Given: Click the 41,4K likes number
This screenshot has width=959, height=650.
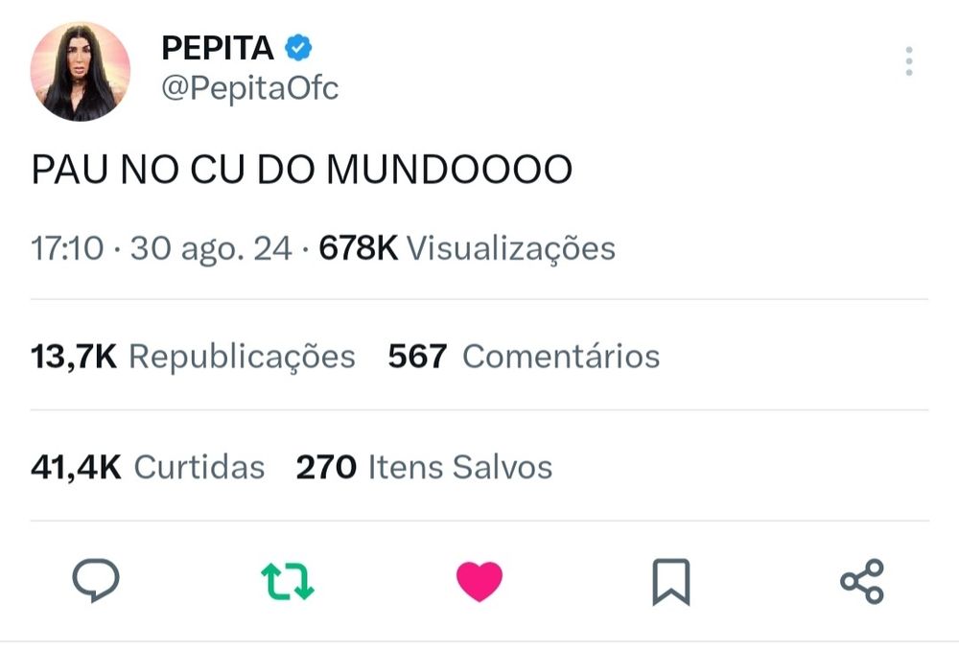Looking at the screenshot, I should 76,468.
